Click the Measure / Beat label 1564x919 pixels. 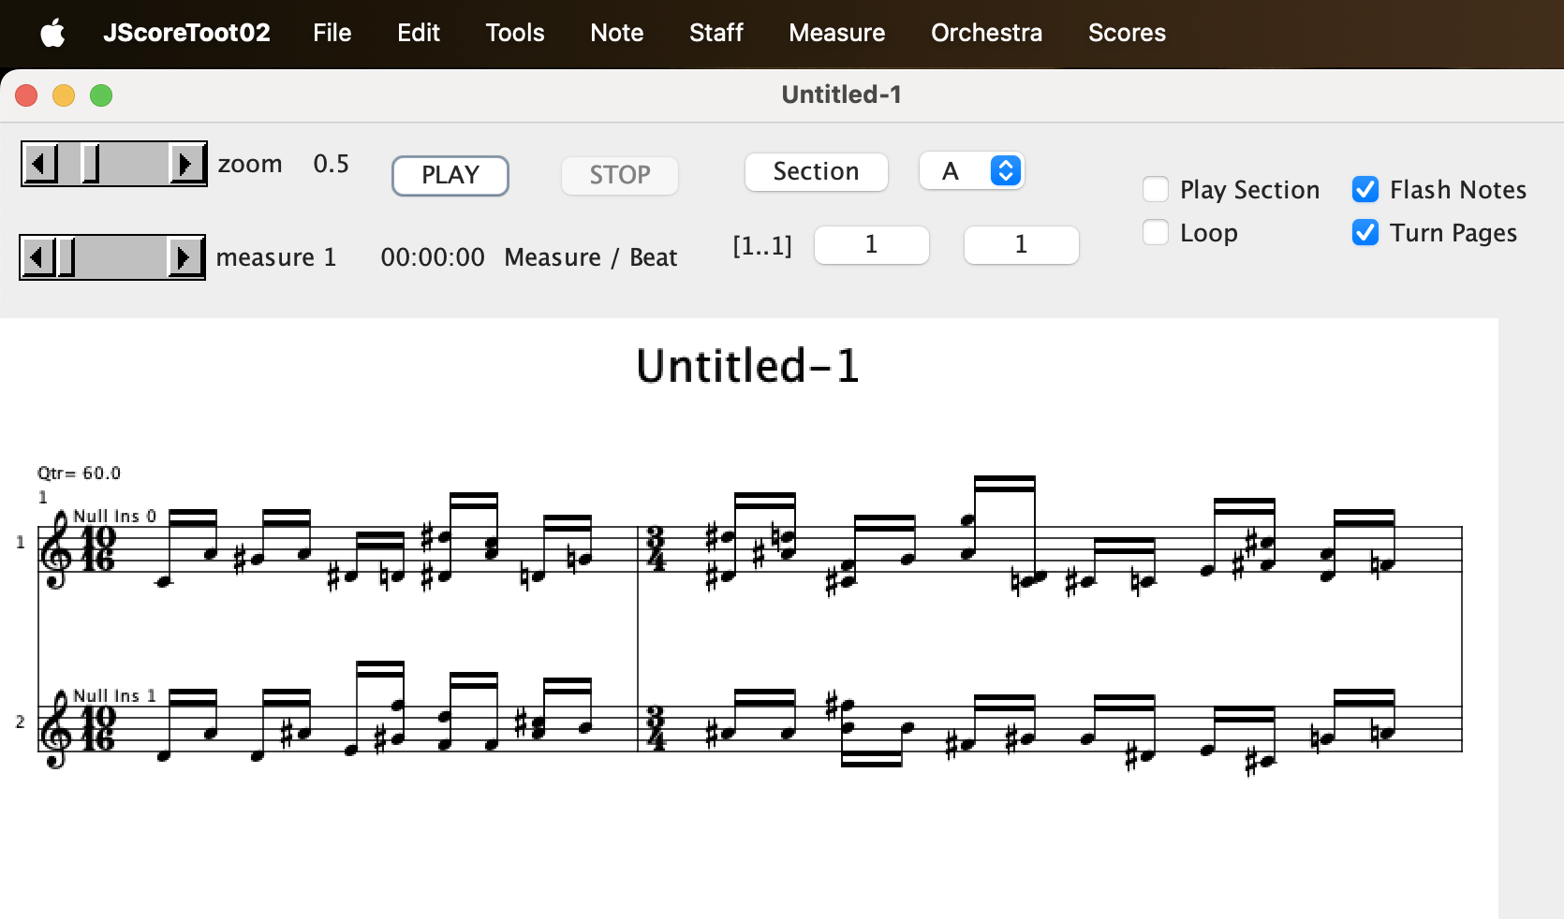tap(591, 257)
